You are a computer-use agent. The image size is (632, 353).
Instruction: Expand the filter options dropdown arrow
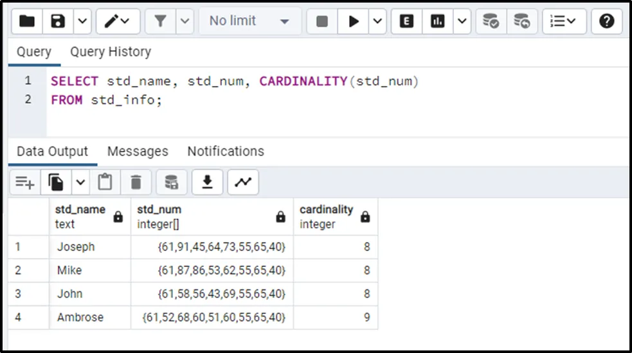coord(185,22)
